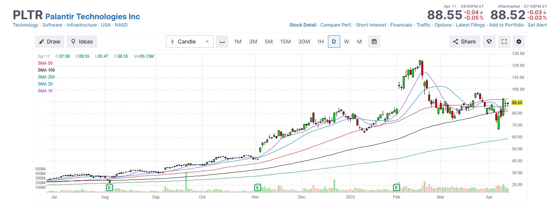Toggle fullscreen chart view
Viewport: 559px width, 210px height.
click(504, 42)
